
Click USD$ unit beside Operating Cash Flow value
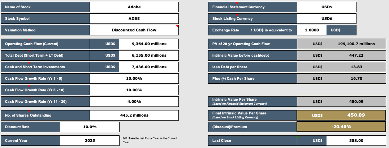[110, 44]
